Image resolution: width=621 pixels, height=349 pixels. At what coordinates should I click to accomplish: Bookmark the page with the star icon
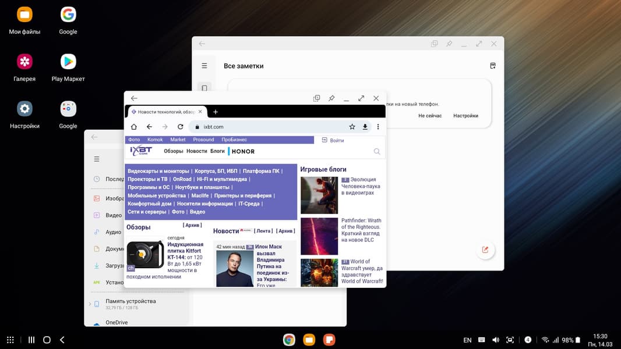tap(352, 127)
